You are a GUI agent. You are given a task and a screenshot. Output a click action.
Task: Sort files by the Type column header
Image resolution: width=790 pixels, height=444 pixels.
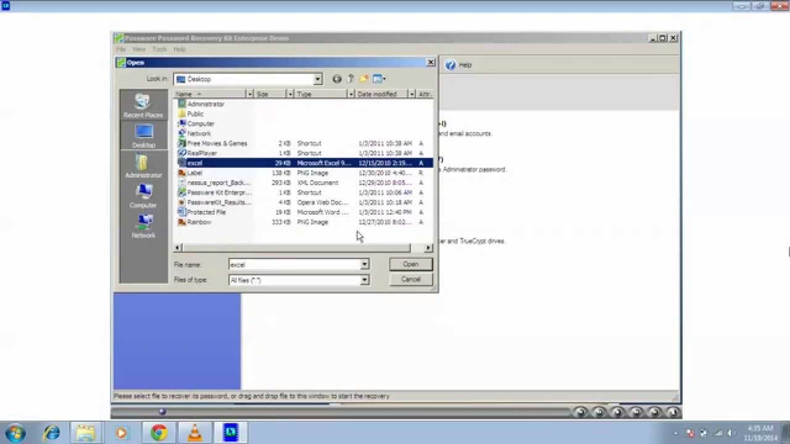(320, 94)
